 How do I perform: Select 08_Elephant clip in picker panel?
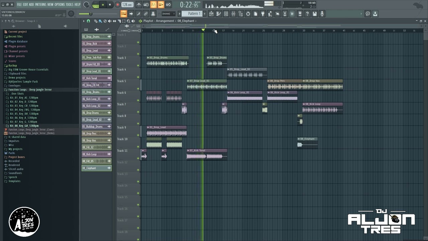[97, 168]
